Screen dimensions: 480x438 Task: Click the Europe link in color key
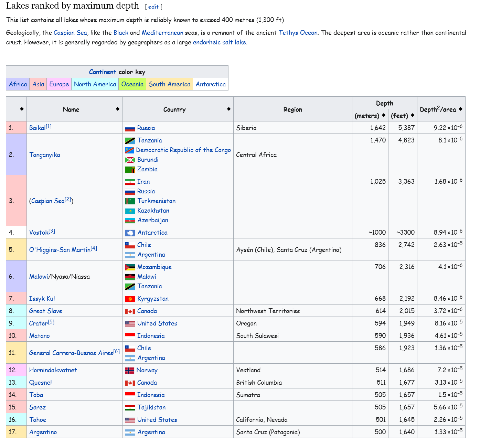pyautogui.click(x=59, y=84)
